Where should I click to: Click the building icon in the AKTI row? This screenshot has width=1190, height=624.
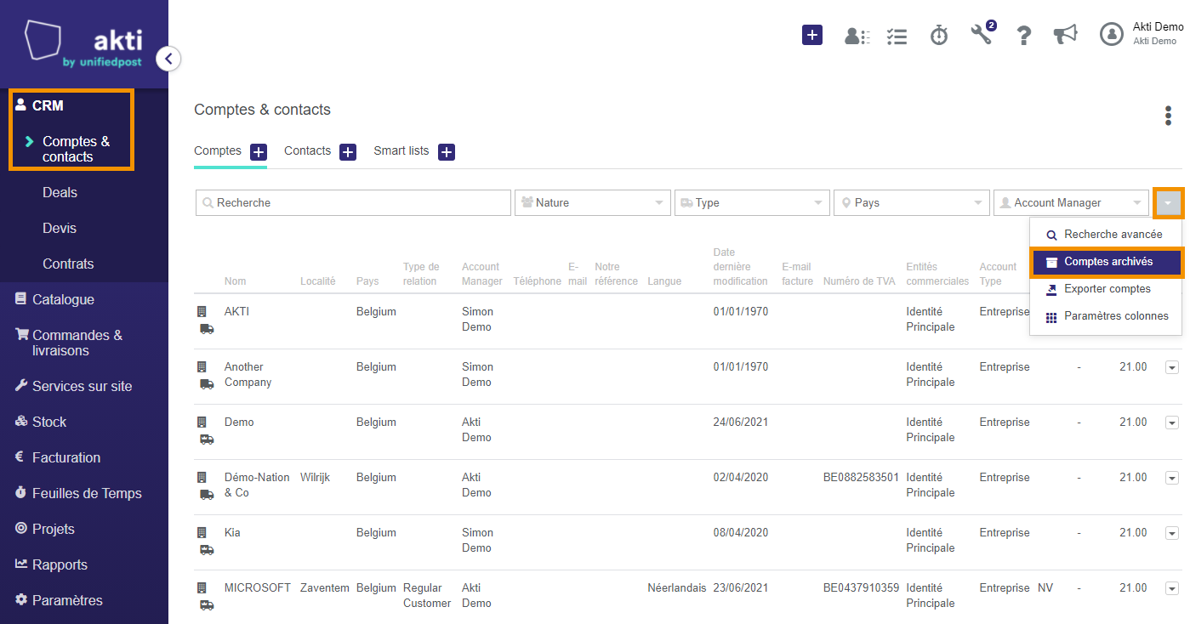202,312
